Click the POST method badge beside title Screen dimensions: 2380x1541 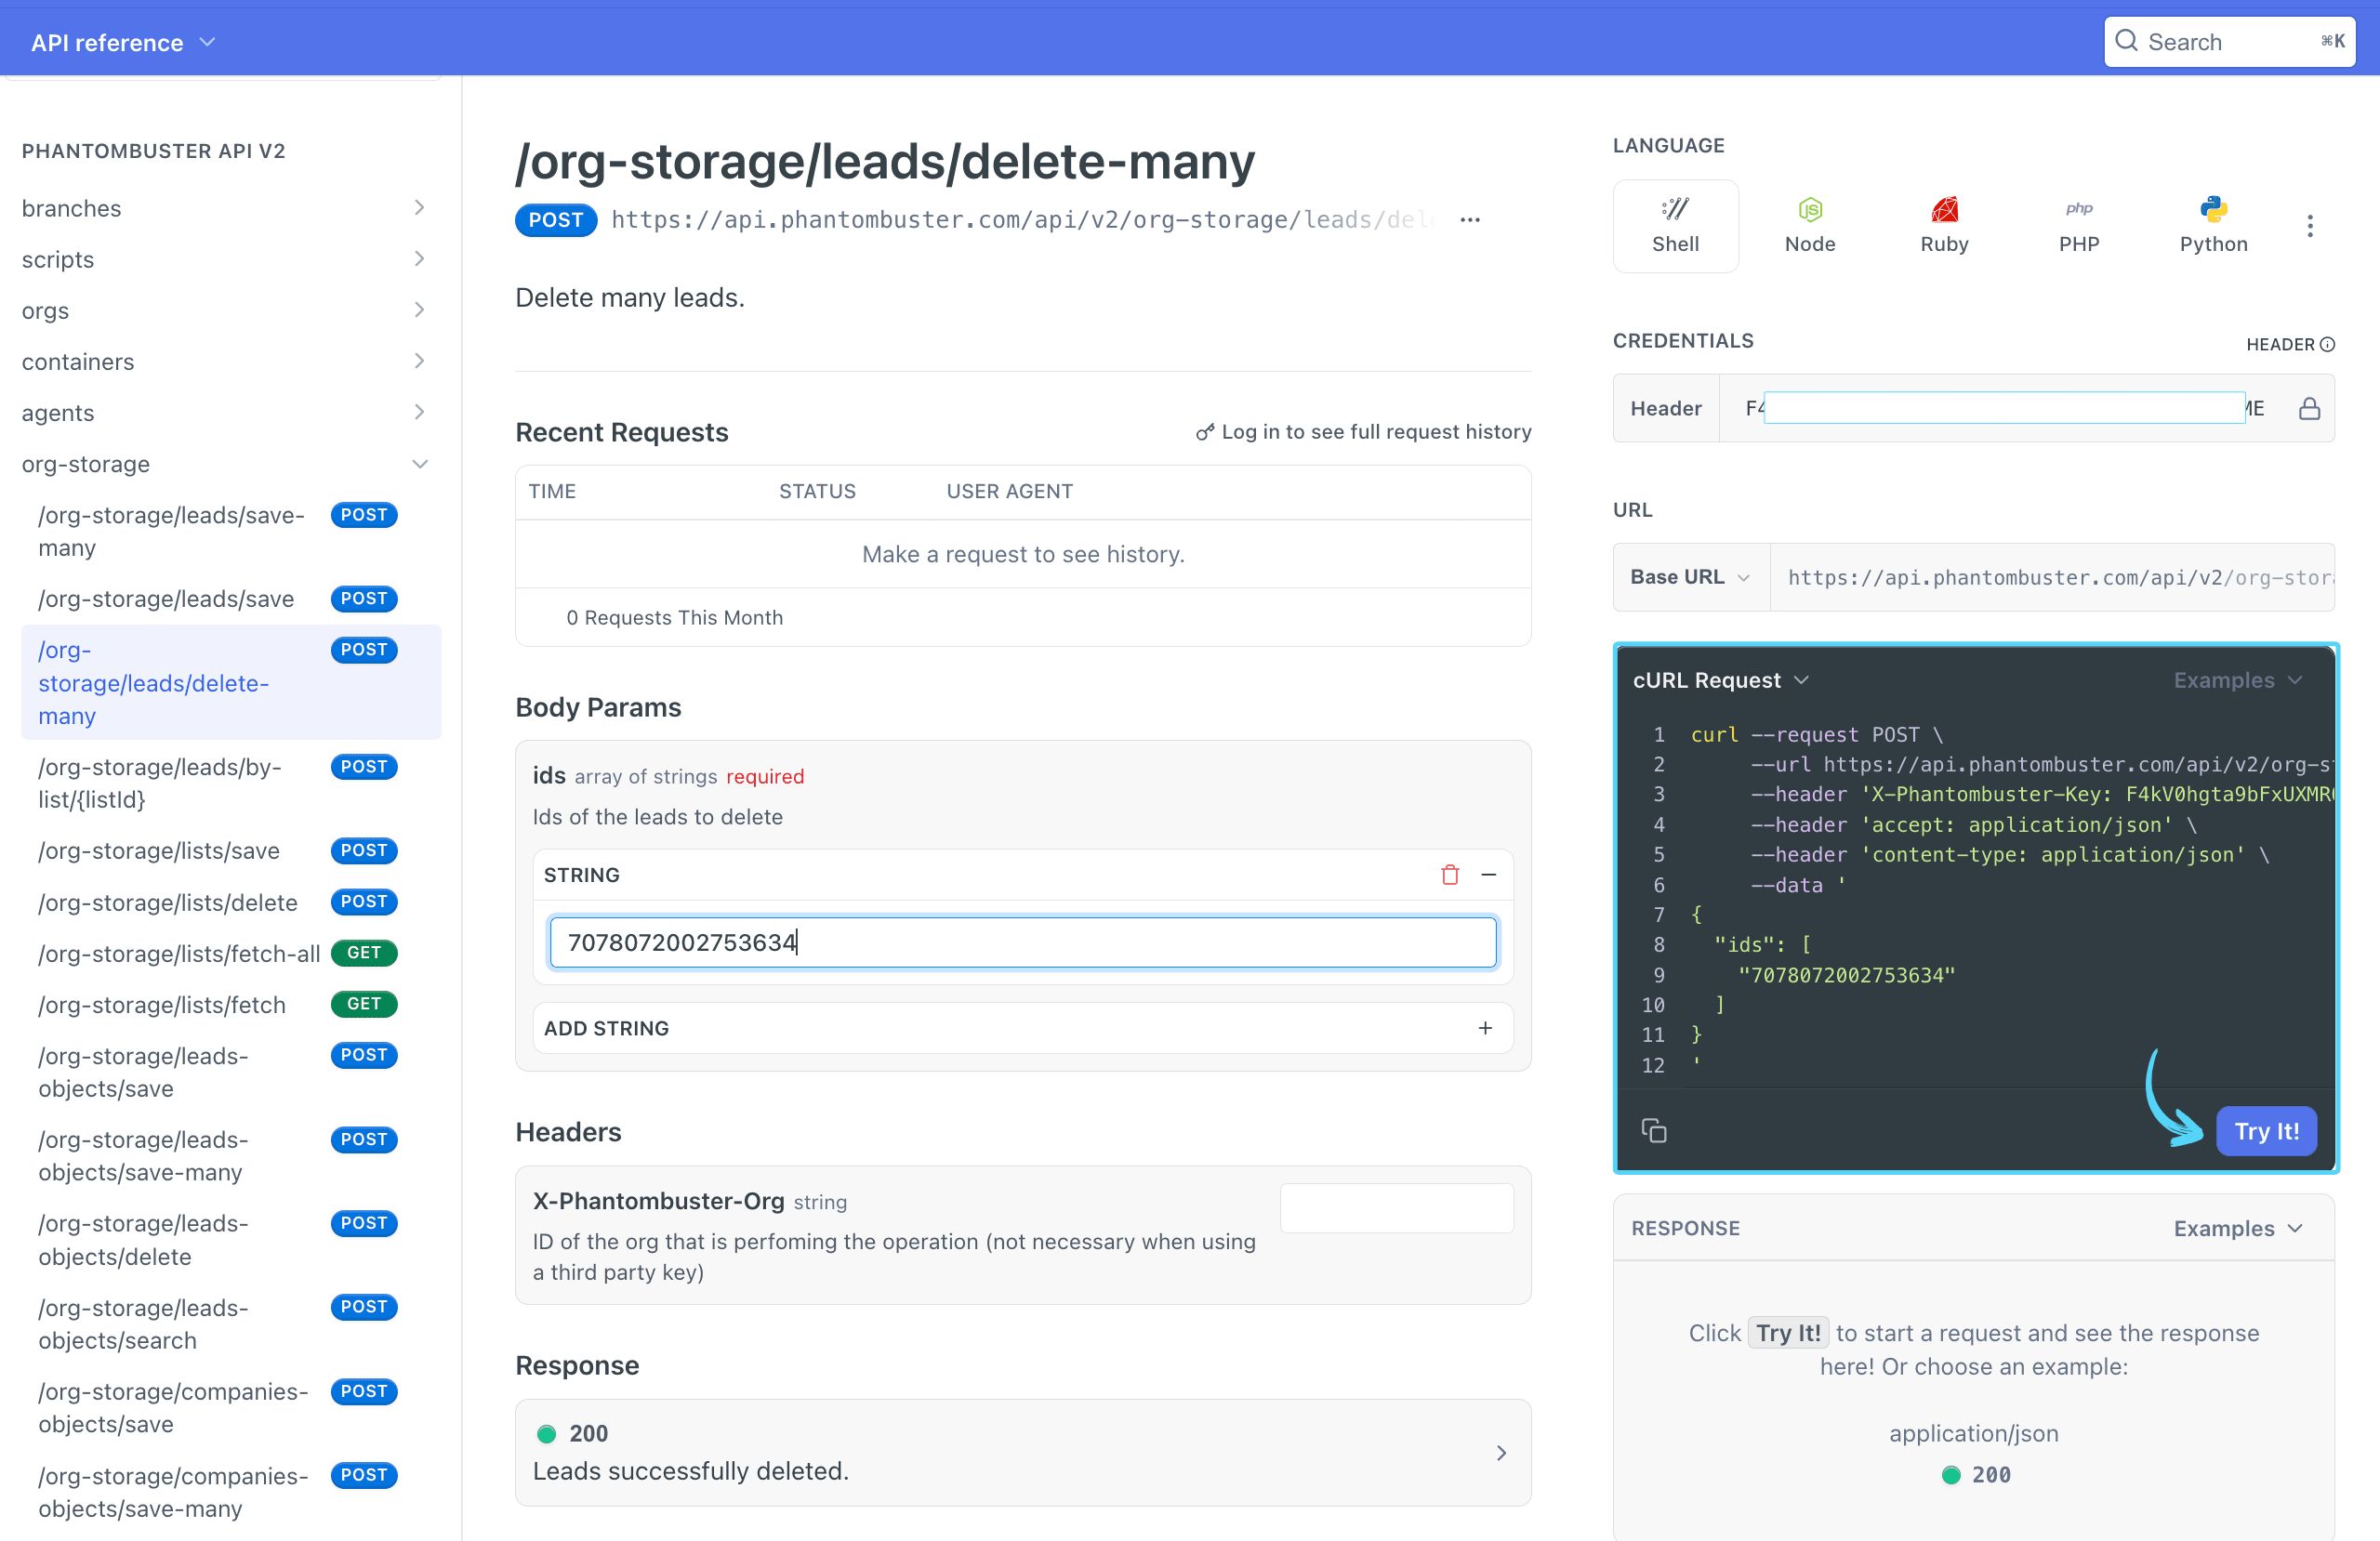pyautogui.click(x=556, y=220)
